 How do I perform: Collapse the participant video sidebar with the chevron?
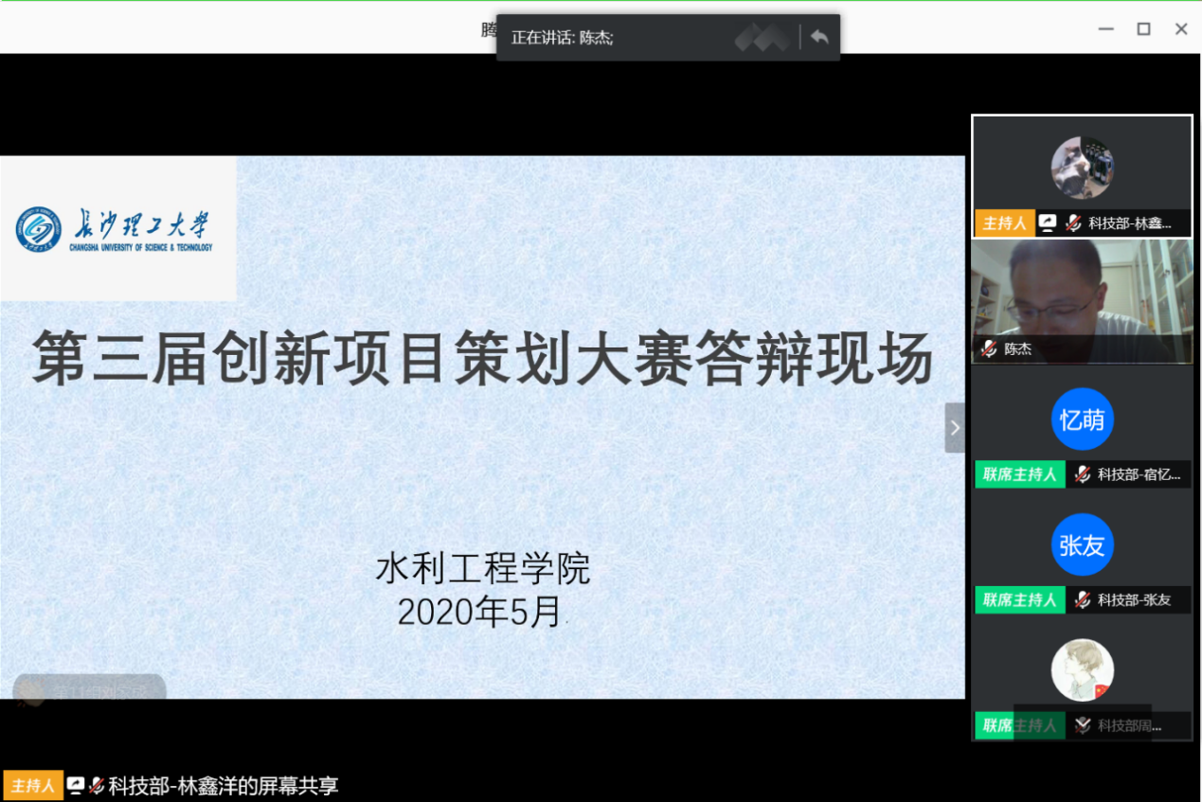[x=955, y=428]
